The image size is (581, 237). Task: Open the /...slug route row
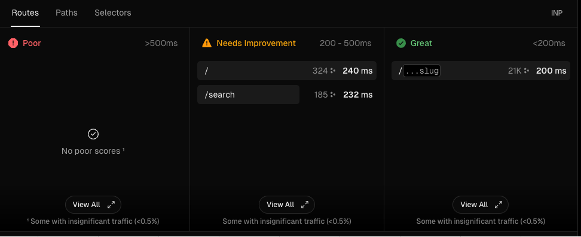point(481,71)
